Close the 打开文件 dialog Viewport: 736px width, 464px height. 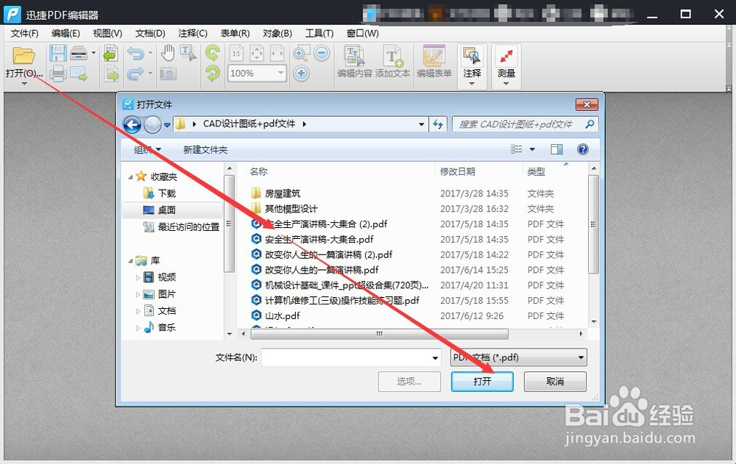click(x=587, y=104)
